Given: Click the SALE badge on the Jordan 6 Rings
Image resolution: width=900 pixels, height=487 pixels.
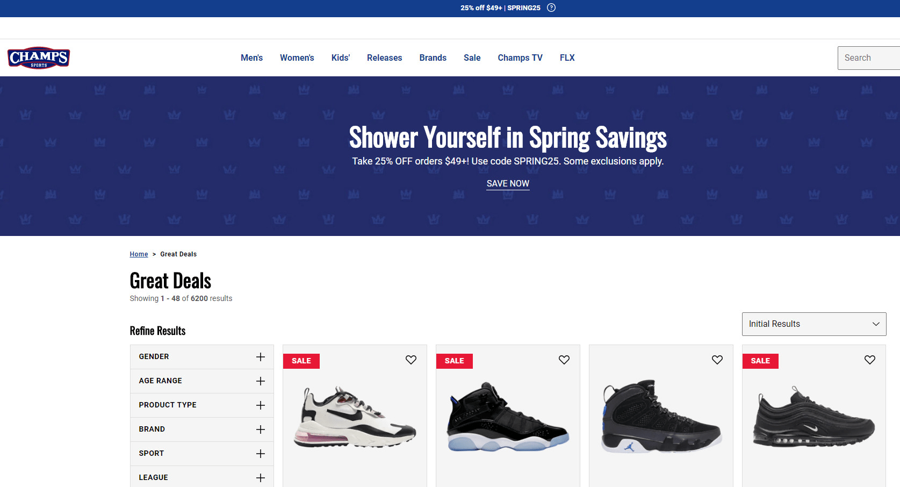Looking at the screenshot, I should click(x=455, y=361).
